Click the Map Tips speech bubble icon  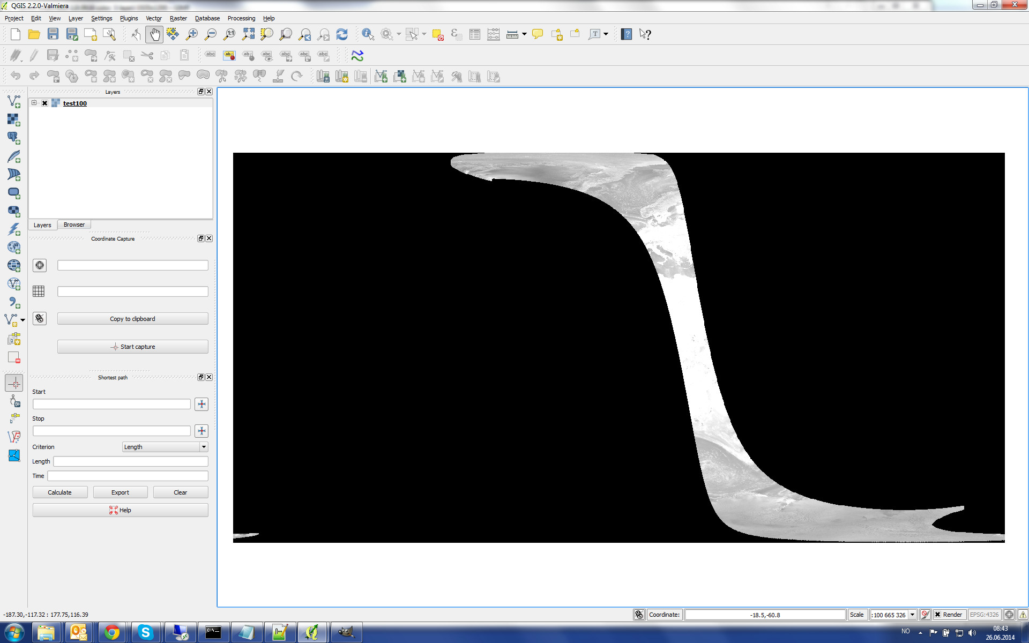point(538,35)
